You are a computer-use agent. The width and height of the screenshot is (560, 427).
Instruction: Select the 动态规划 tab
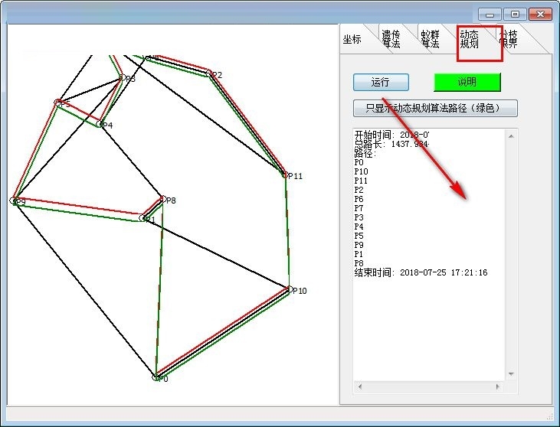tap(470, 39)
